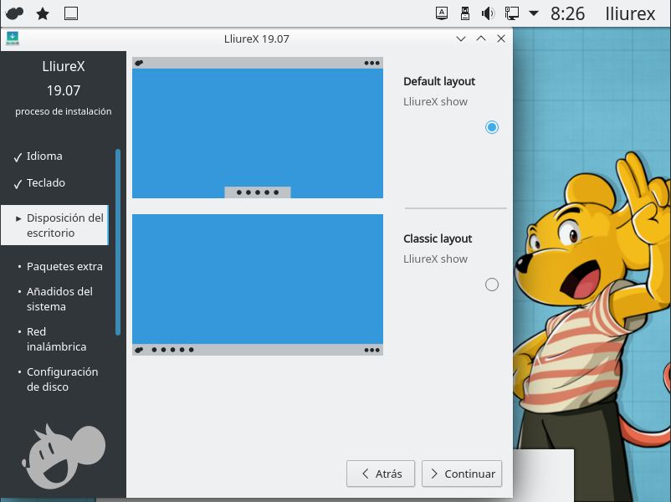Open the keyboard layout indicator in tray

pos(443,13)
